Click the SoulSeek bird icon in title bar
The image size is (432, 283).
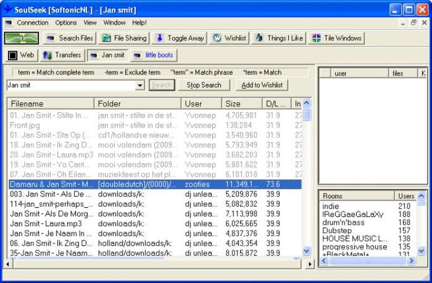point(8,10)
